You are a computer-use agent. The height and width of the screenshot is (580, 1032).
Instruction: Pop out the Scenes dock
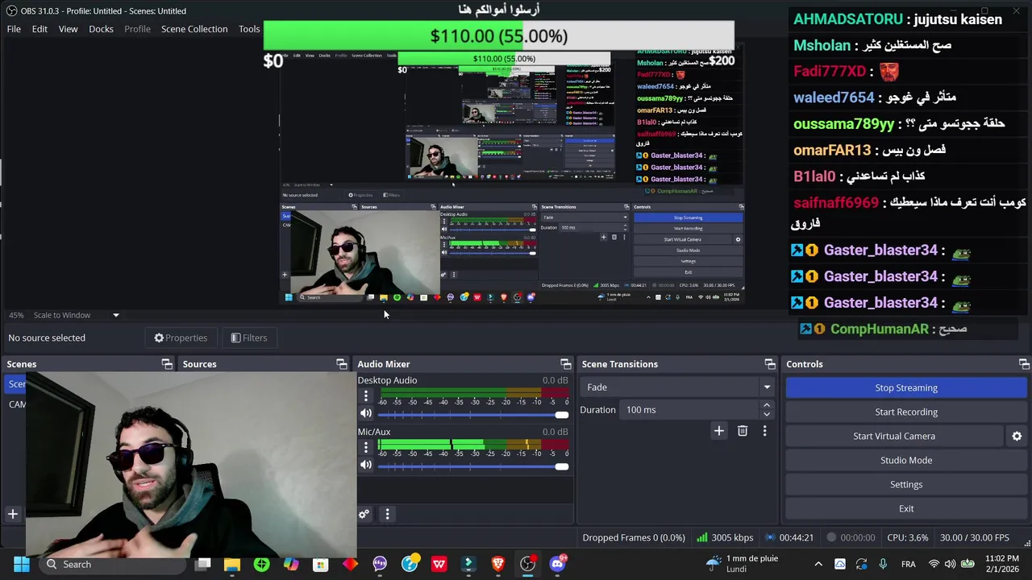click(167, 364)
